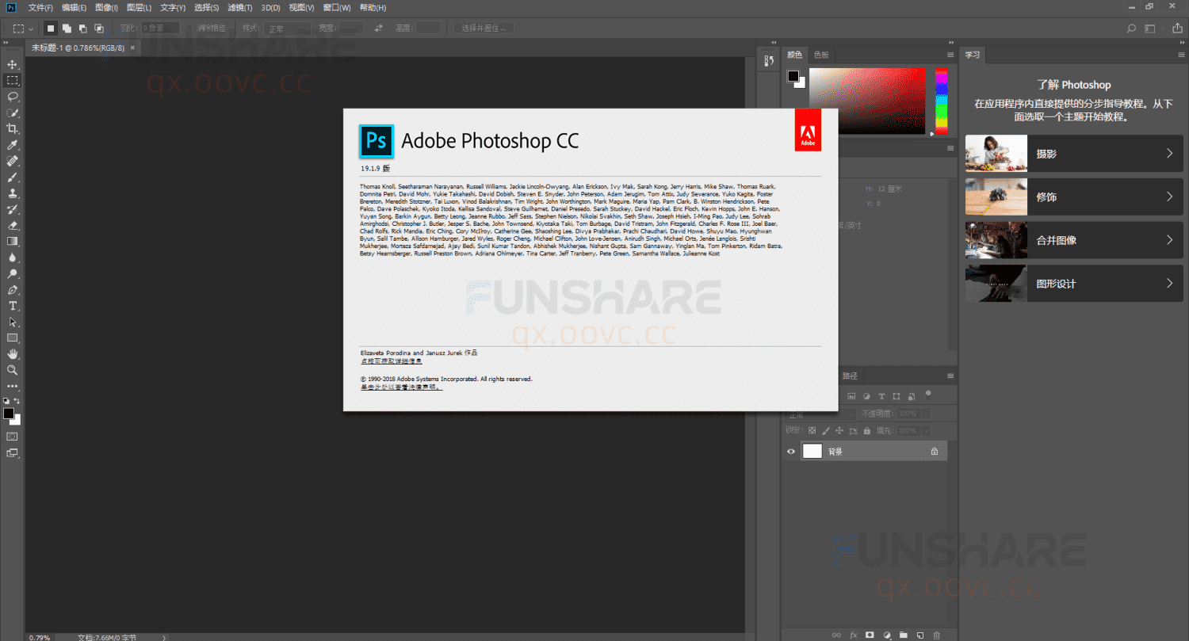Image resolution: width=1189 pixels, height=641 pixels.
Task: Create a new layer group folder
Action: [903, 635]
